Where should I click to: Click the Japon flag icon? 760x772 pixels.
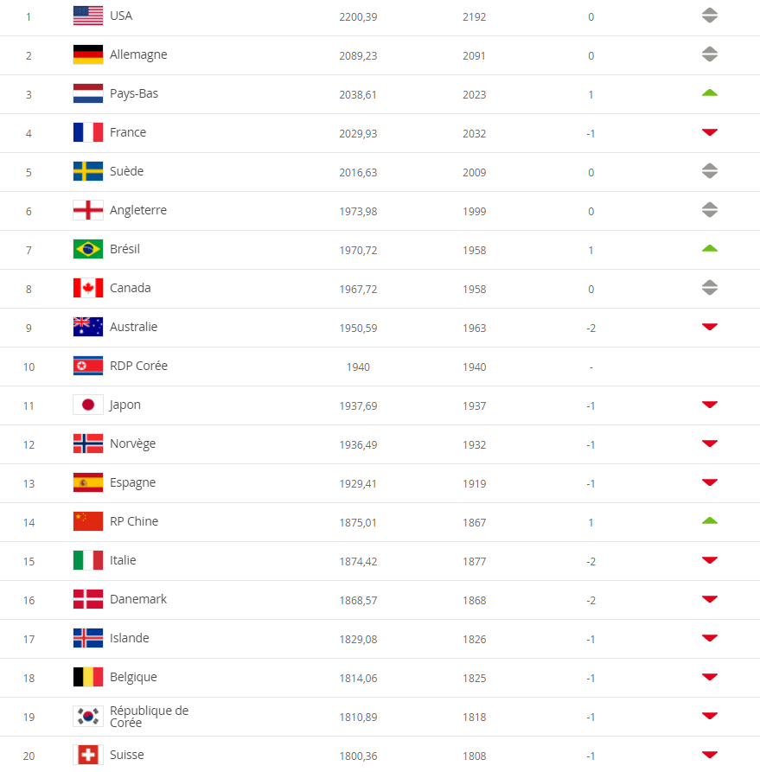88,405
